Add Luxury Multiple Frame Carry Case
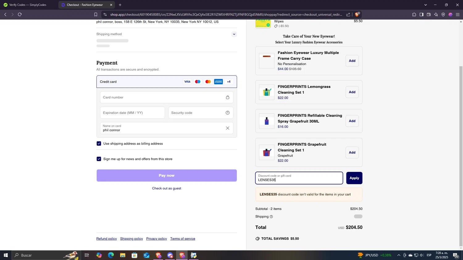Viewport: 463px width, 260px height. [352, 61]
